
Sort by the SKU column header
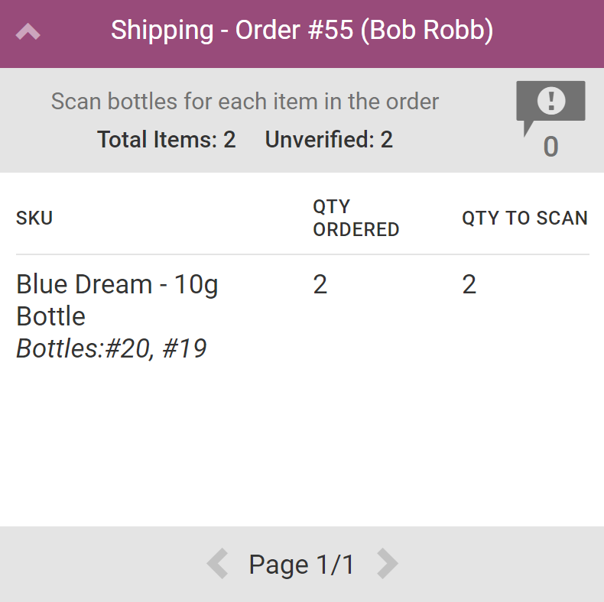tap(34, 218)
